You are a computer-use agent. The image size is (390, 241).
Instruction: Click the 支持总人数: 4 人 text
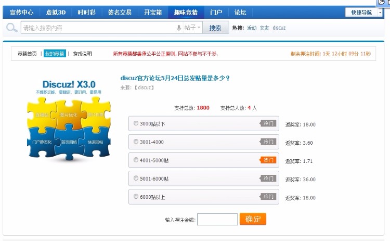tap(239, 108)
